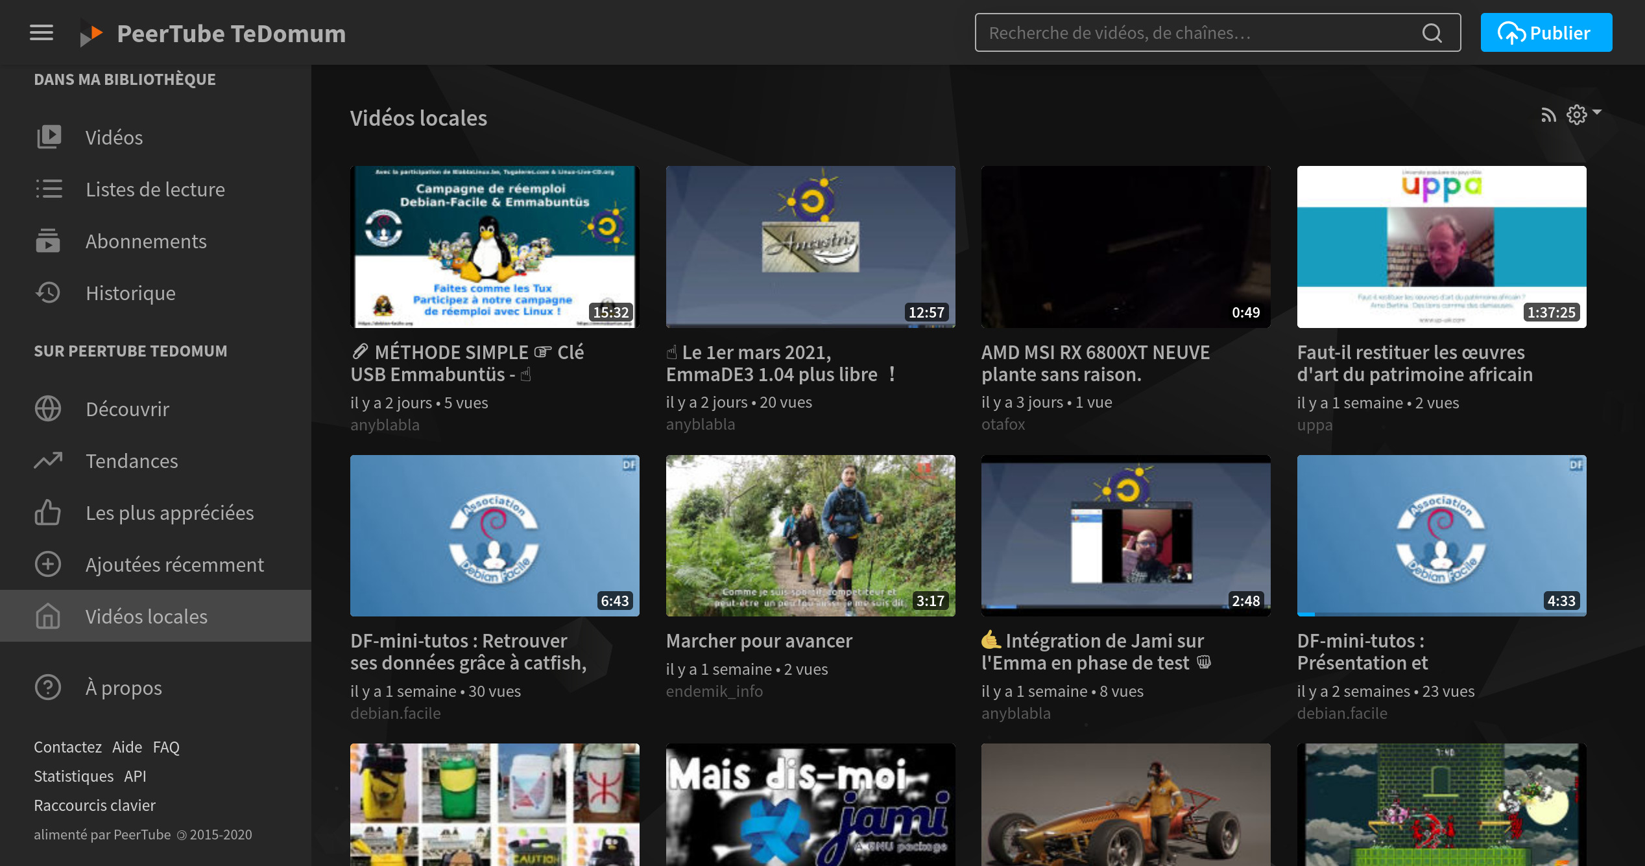Open Les plus appréciées page
The height and width of the screenshot is (866, 1645).
coord(169,512)
